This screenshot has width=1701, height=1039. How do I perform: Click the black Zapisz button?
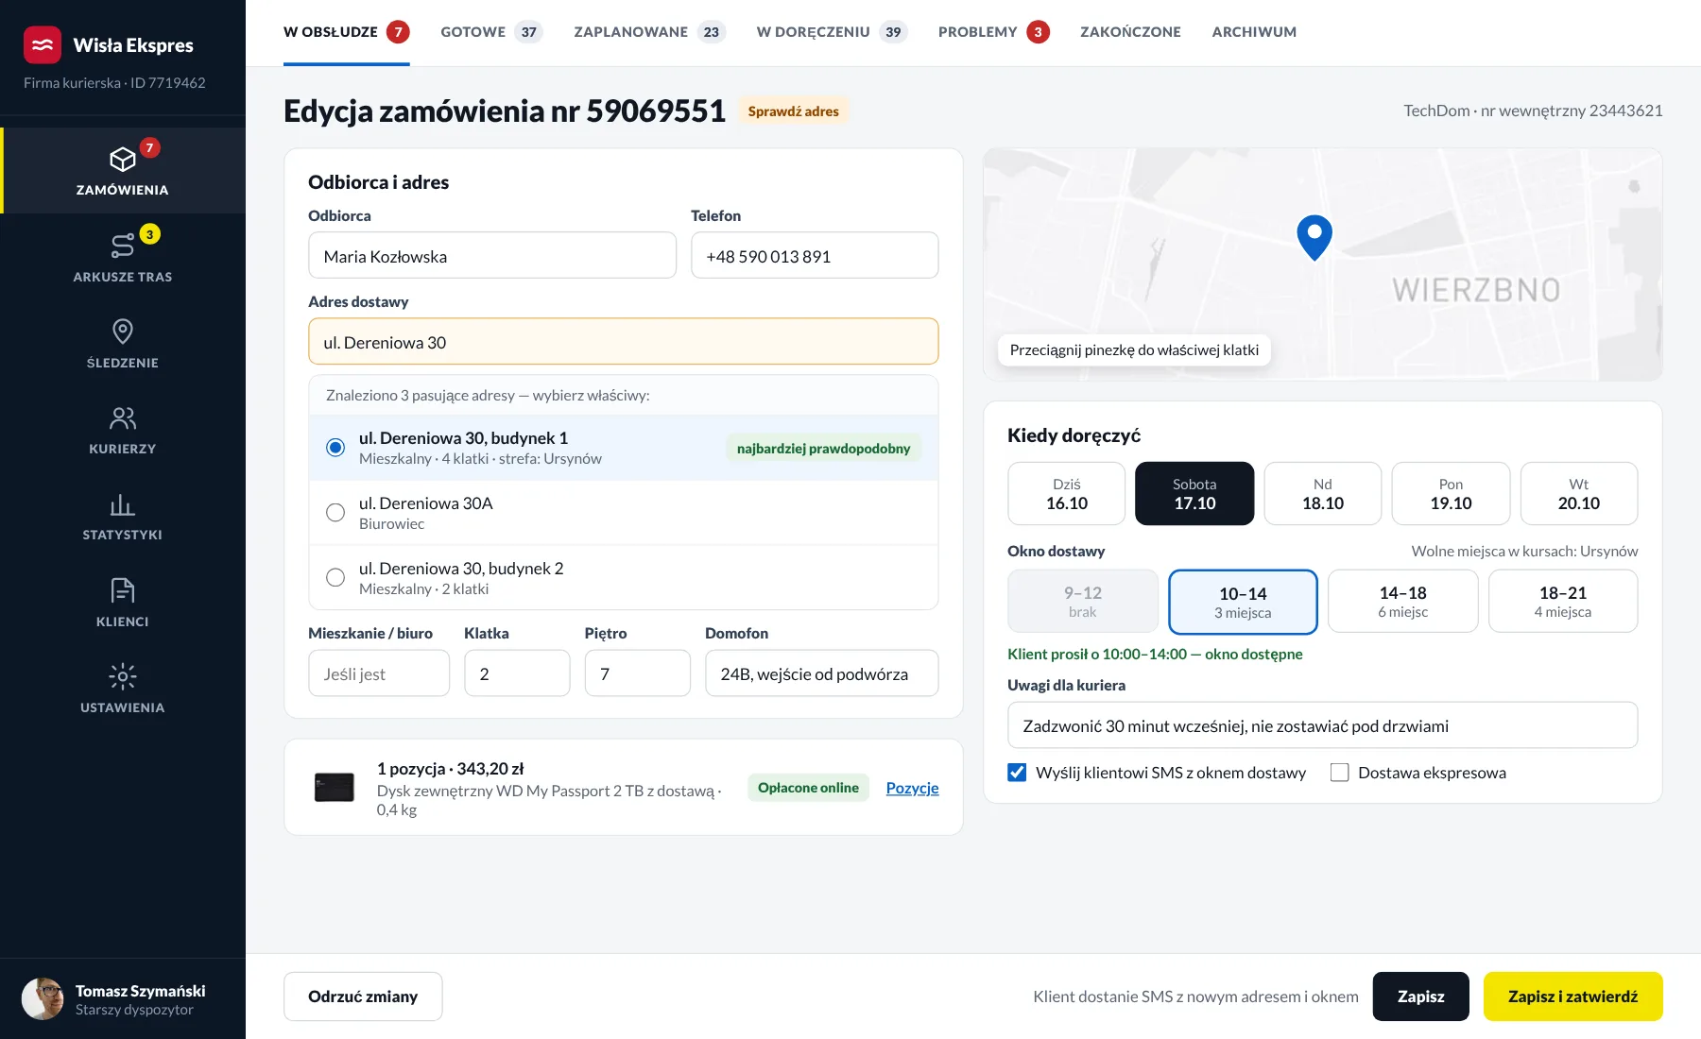point(1420,996)
